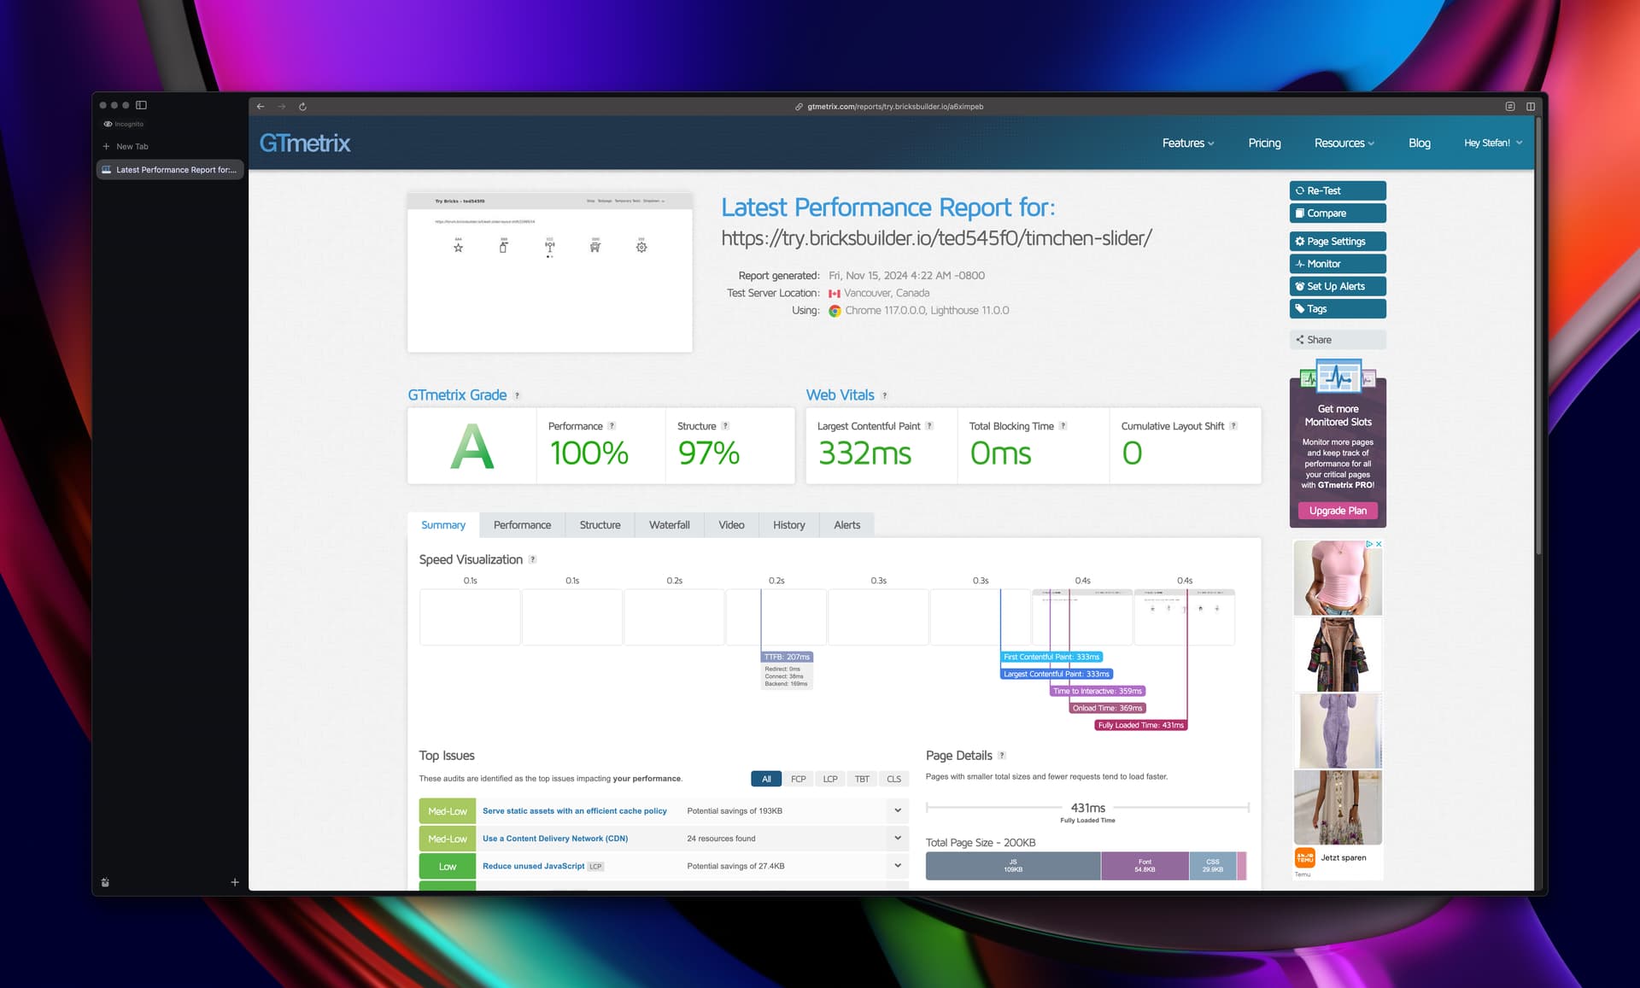This screenshot has height=988, width=1640.
Task: Click the plus icon at sidebar bottom
Action: pos(235,882)
